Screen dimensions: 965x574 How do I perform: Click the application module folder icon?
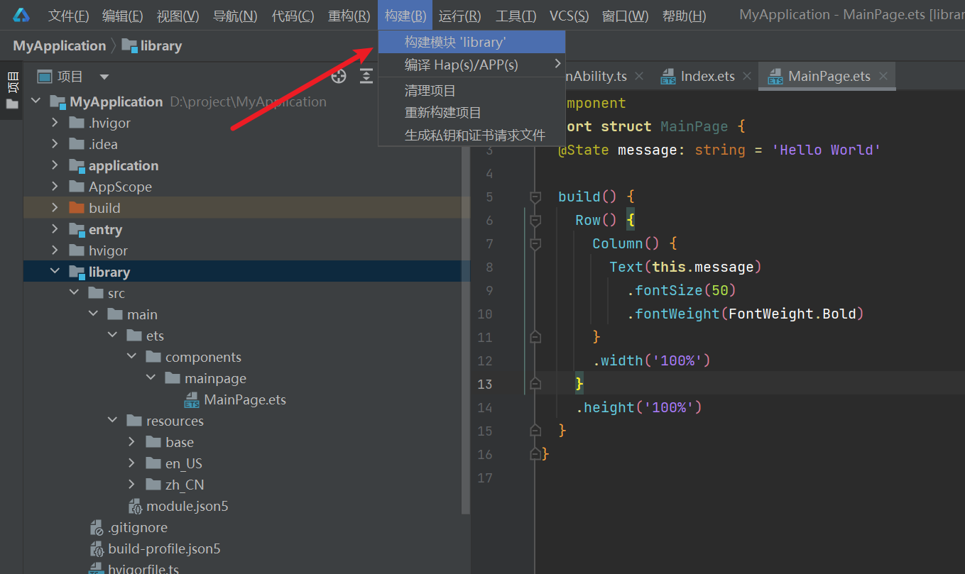point(77,165)
